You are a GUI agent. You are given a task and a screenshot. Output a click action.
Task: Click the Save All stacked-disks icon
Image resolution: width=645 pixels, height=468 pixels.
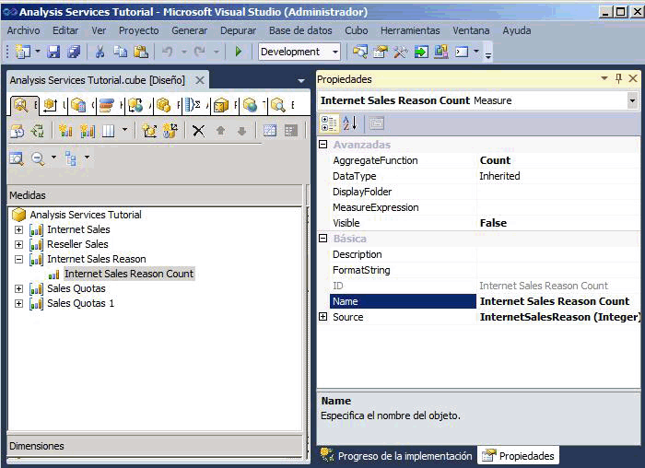click(74, 52)
